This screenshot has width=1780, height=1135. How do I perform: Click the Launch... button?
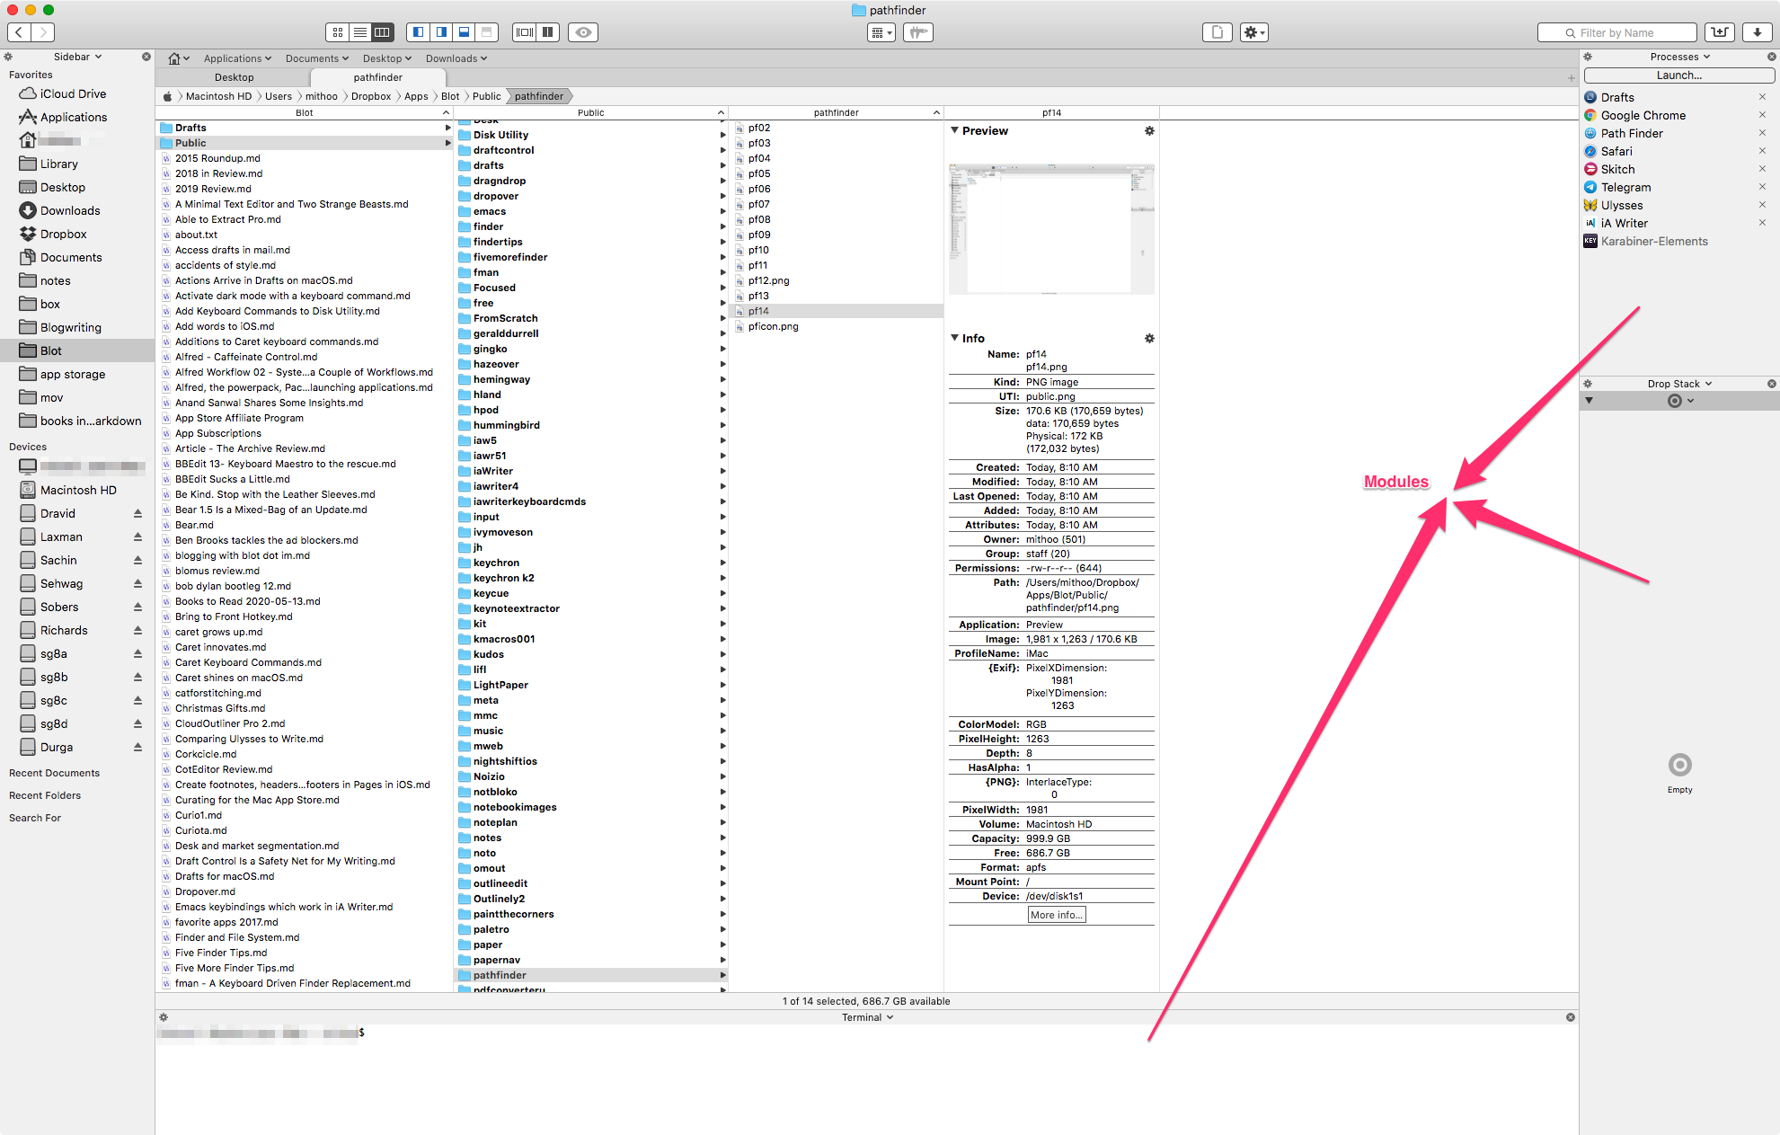pyautogui.click(x=1678, y=75)
